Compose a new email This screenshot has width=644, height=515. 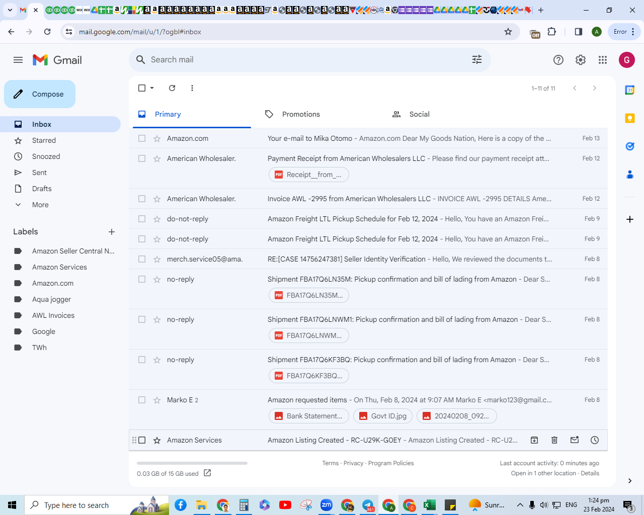click(40, 94)
